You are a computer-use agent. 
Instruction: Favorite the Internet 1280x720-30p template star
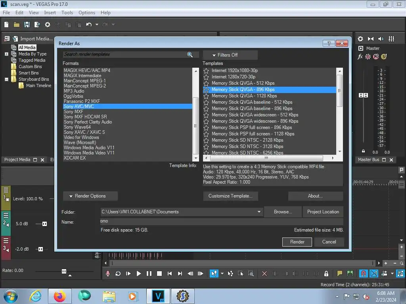[206, 77]
